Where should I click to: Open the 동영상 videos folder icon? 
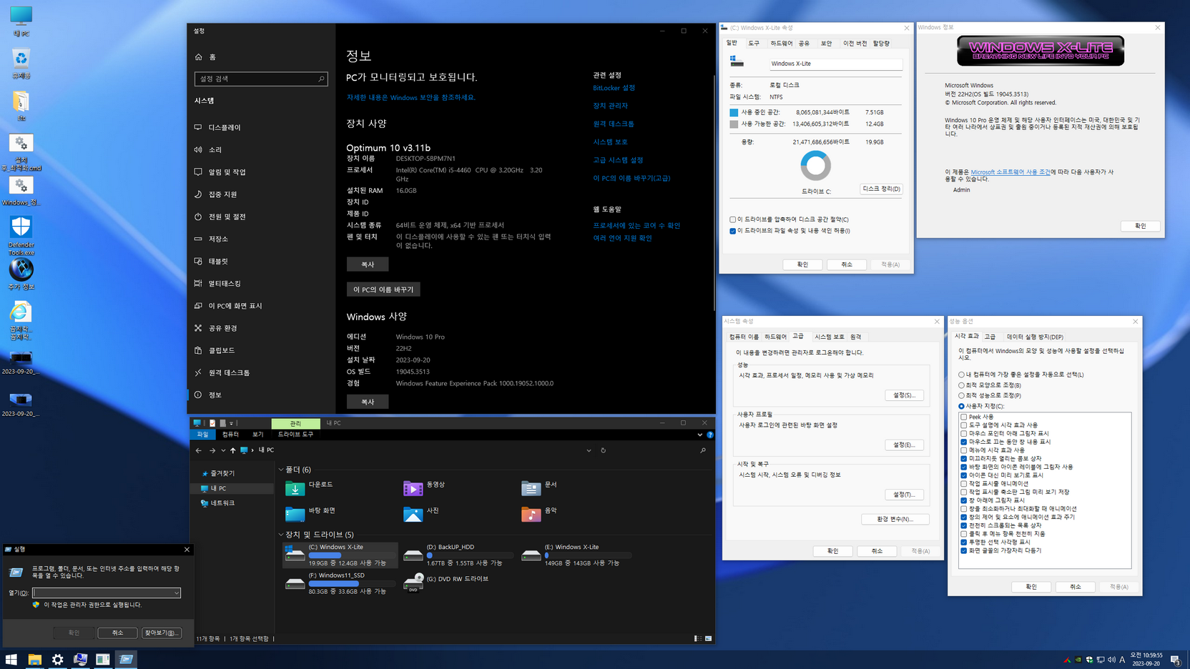[x=413, y=488]
